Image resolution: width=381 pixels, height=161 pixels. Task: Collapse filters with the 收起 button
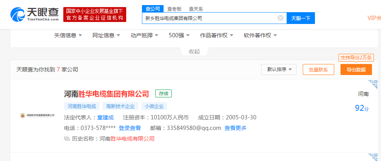[x=194, y=51]
